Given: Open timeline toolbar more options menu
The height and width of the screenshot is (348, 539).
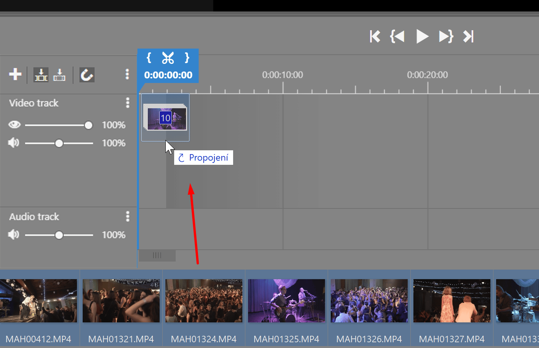Looking at the screenshot, I should tap(127, 74).
